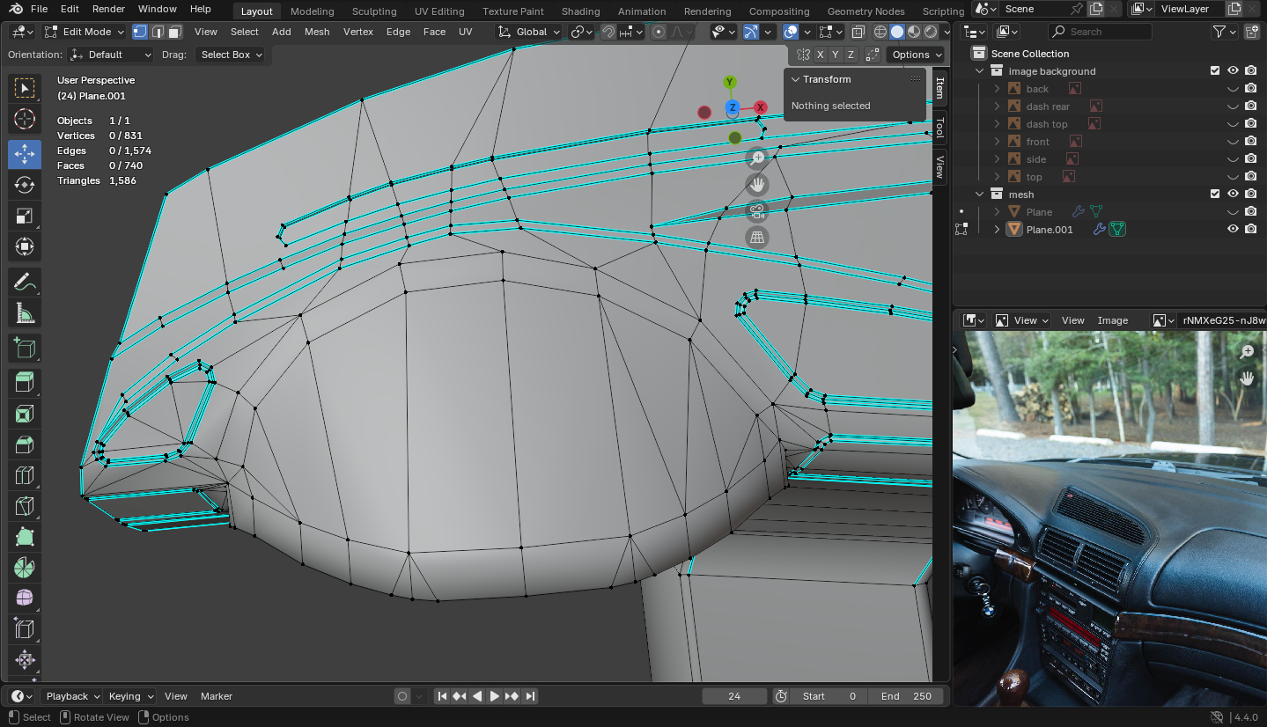Toggle X-ray display in viewport header

pyautogui.click(x=858, y=32)
